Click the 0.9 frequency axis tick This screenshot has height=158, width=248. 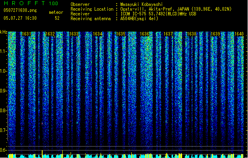coord(4,91)
